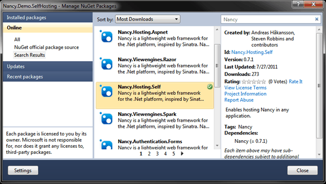
Task: Go to next page of results arrow
Action: [x=182, y=153]
